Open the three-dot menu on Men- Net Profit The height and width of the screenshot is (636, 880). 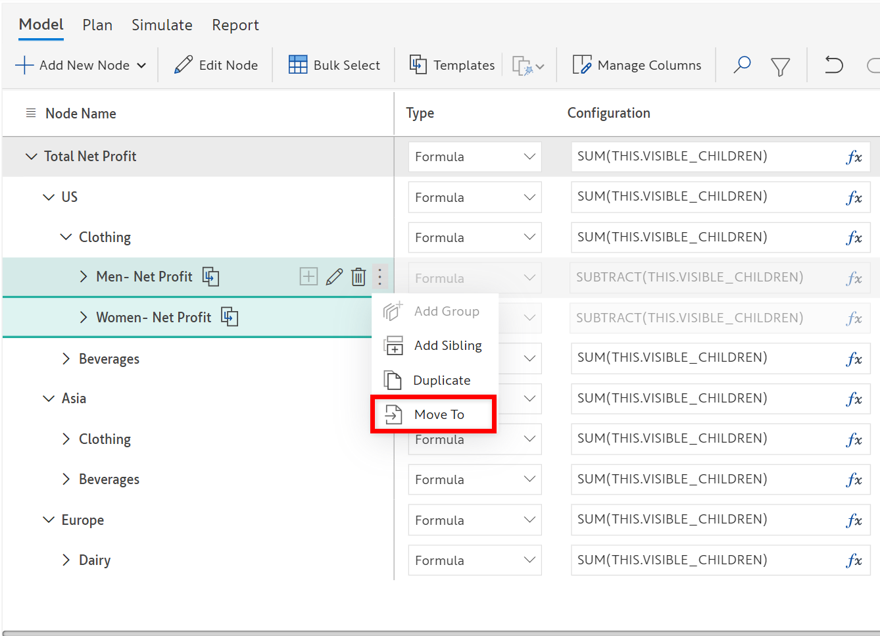[379, 277]
